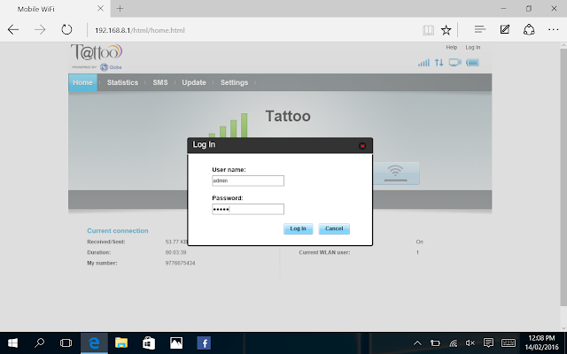Image resolution: width=567 pixels, height=354 pixels.
Task: Click the browser forward arrow
Action: click(40, 29)
